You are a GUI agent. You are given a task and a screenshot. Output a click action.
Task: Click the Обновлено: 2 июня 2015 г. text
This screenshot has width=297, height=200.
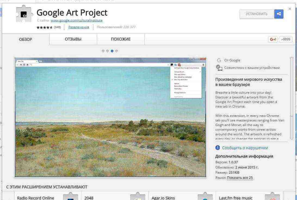click(237, 167)
